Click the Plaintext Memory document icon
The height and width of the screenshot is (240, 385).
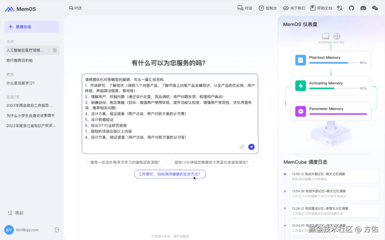[300, 60]
